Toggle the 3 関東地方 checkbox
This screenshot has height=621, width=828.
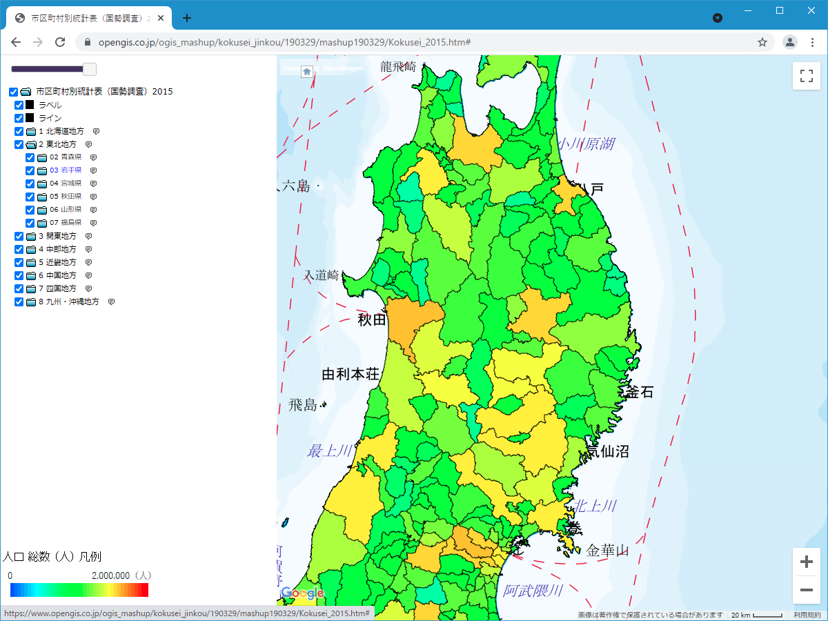coord(19,236)
